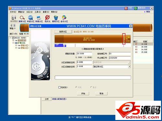Toggle the 完成后 (After completion) checkbox
The height and width of the screenshot is (121, 162).
pyautogui.click(x=59, y=87)
